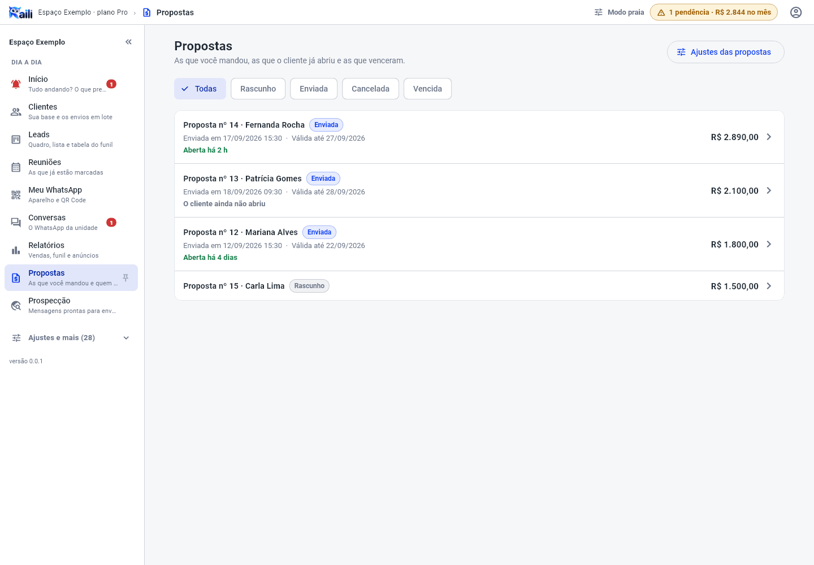Open Carla Lima proposal via chevron
Image resolution: width=814 pixels, height=565 pixels.
coord(769,286)
